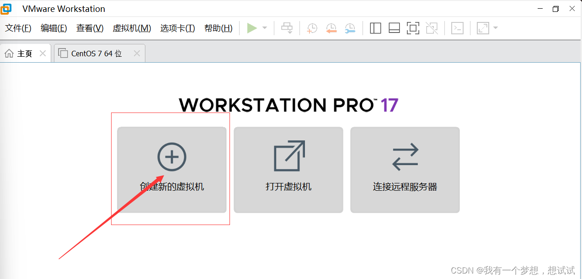Click Send Ctrl+Alt+Del toolbar icon
The height and width of the screenshot is (279, 582).
pyautogui.click(x=287, y=28)
